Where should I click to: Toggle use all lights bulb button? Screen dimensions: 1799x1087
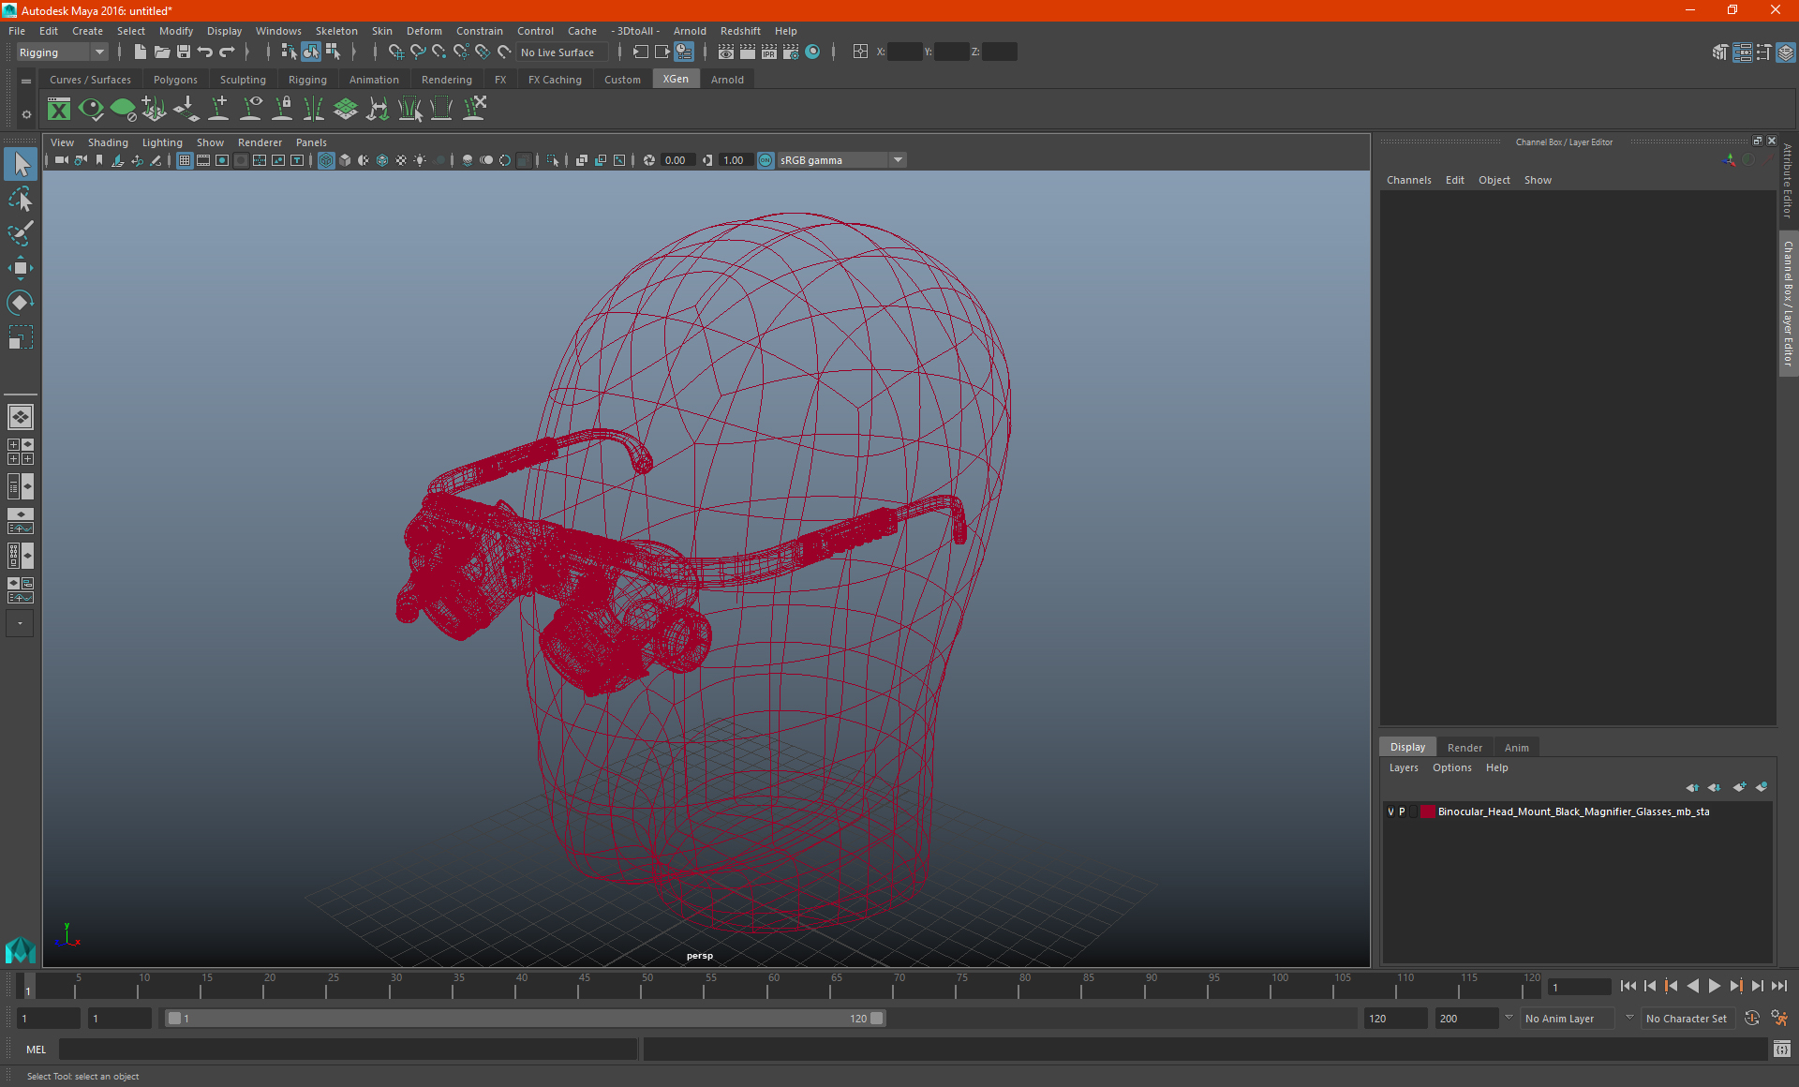[420, 160]
